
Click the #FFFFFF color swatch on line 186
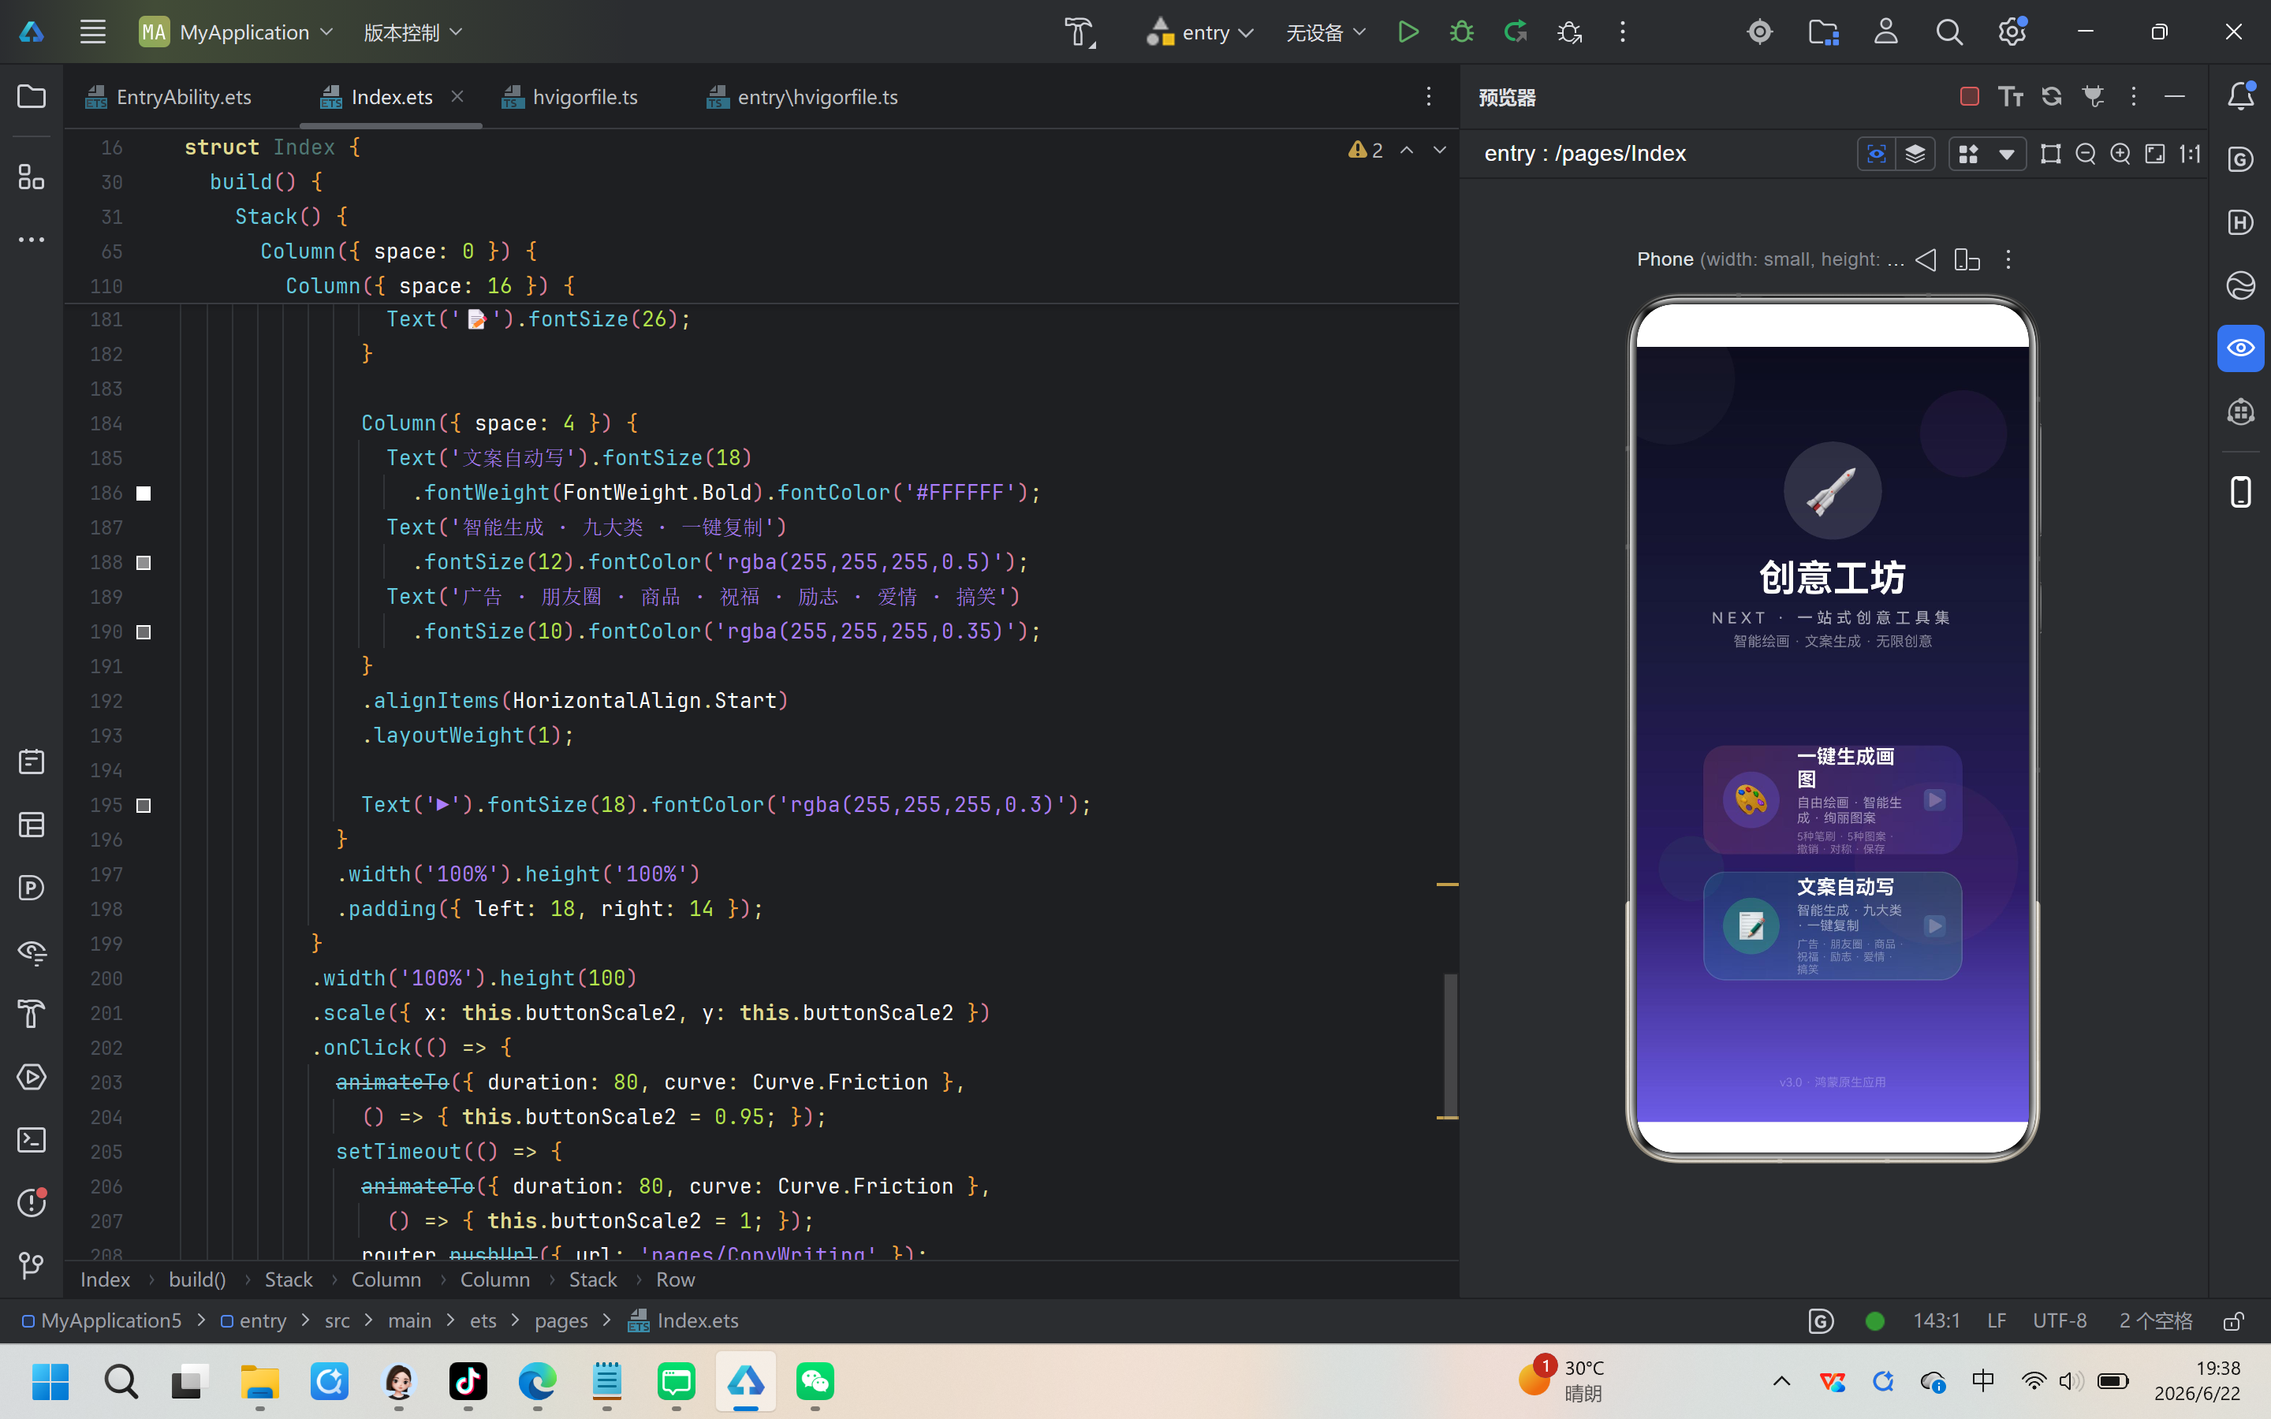(x=144, y=493)
